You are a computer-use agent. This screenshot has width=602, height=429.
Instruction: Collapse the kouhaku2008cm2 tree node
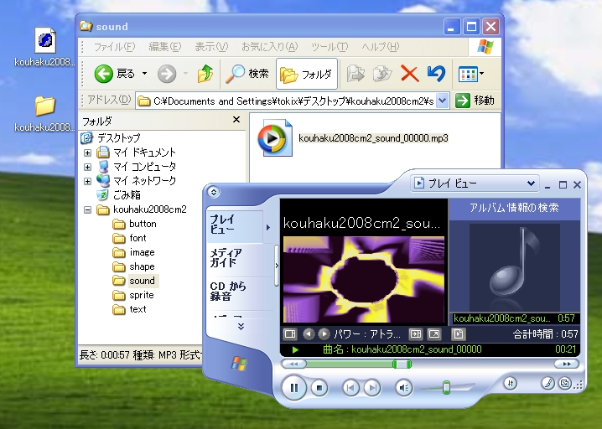pyautogui.click(x=87, y=209)
